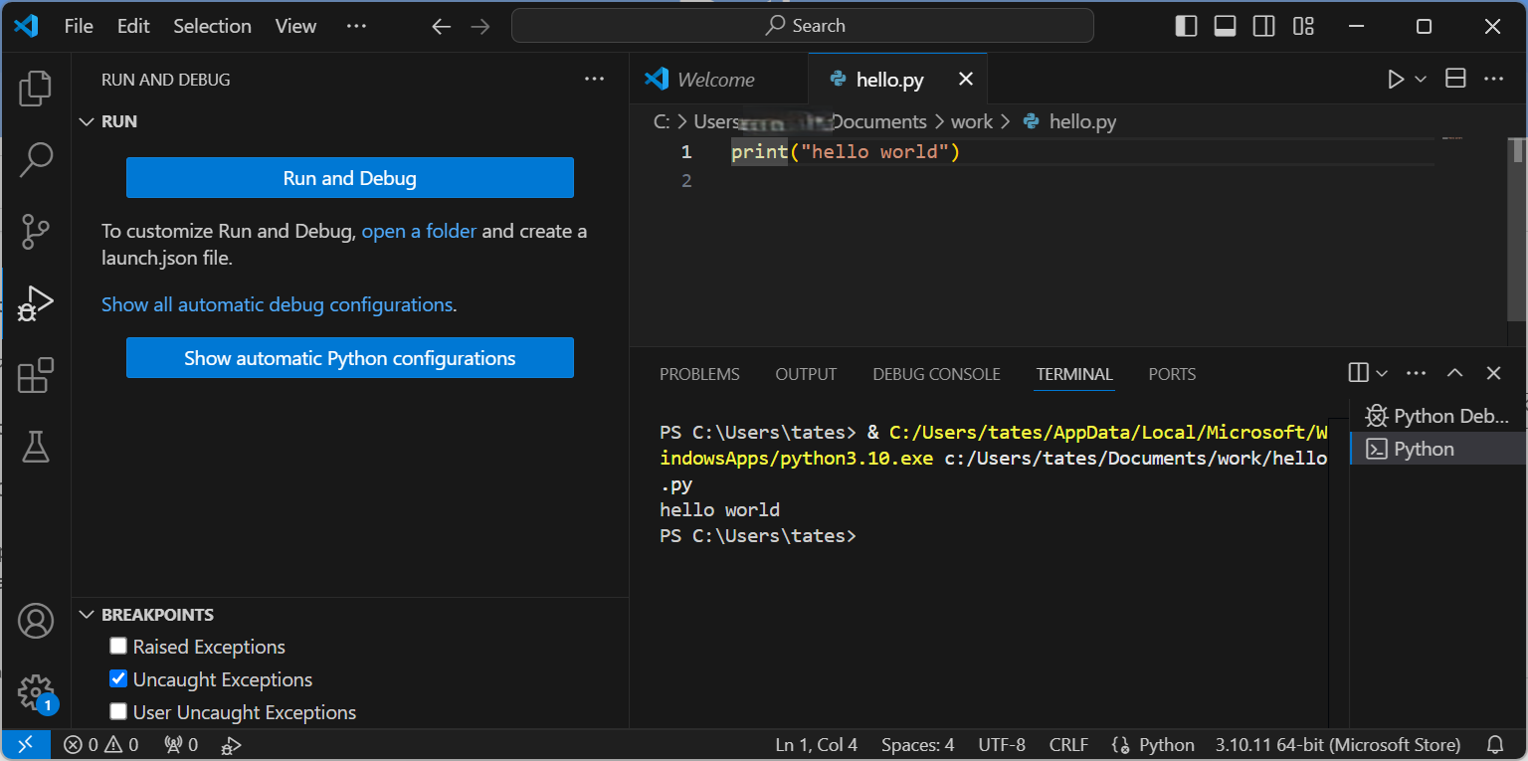
Task: Open the Edit menu
Action: (133, 27)
